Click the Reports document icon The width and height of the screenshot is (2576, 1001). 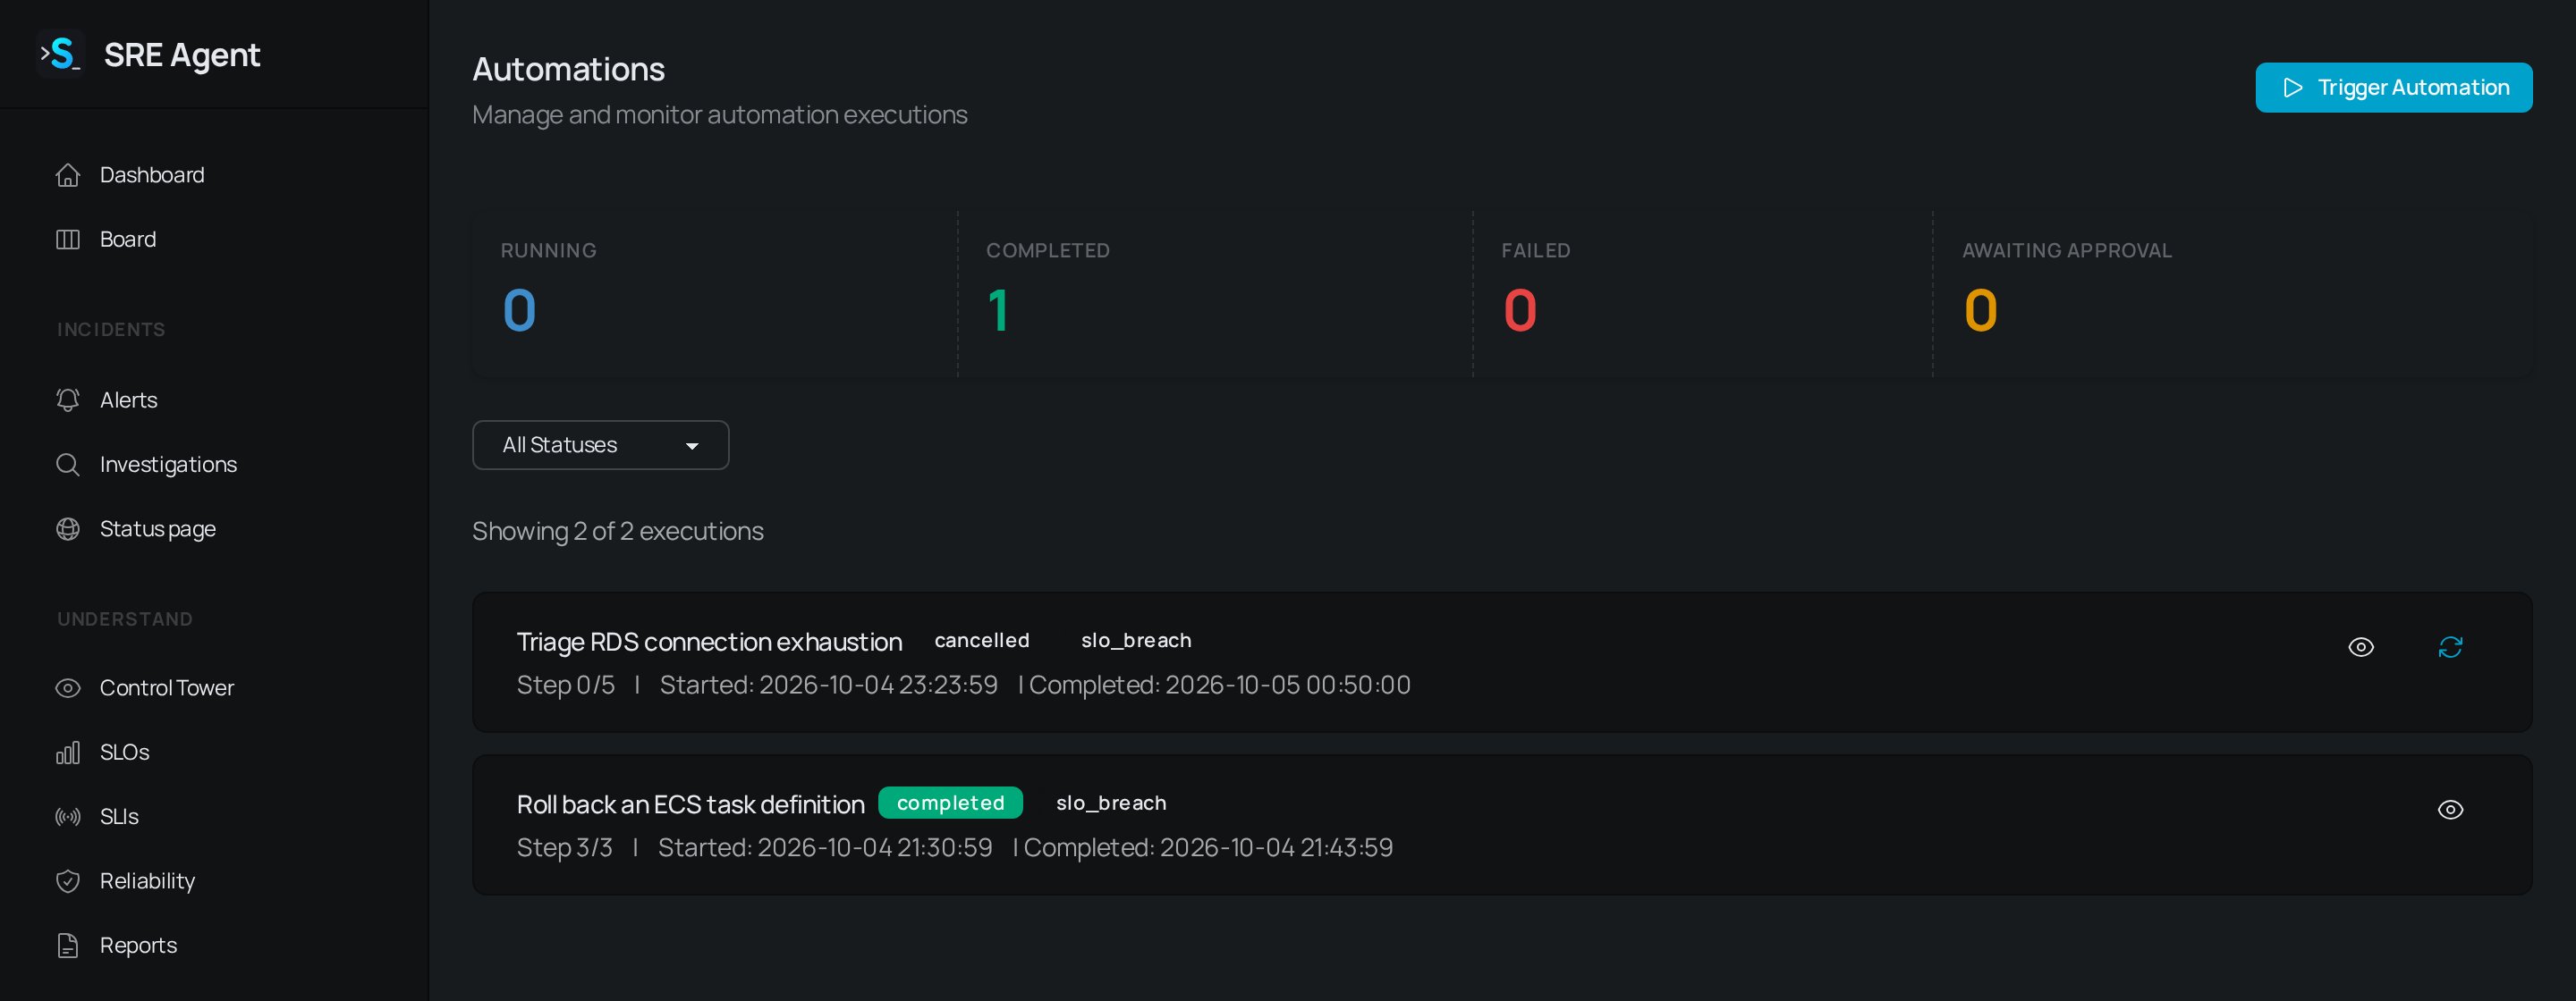(x=68, y=946)
